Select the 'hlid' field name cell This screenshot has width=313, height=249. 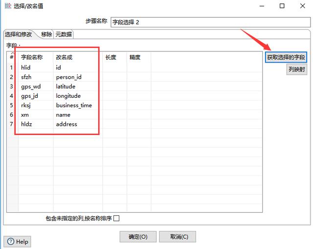coord(36,68)
